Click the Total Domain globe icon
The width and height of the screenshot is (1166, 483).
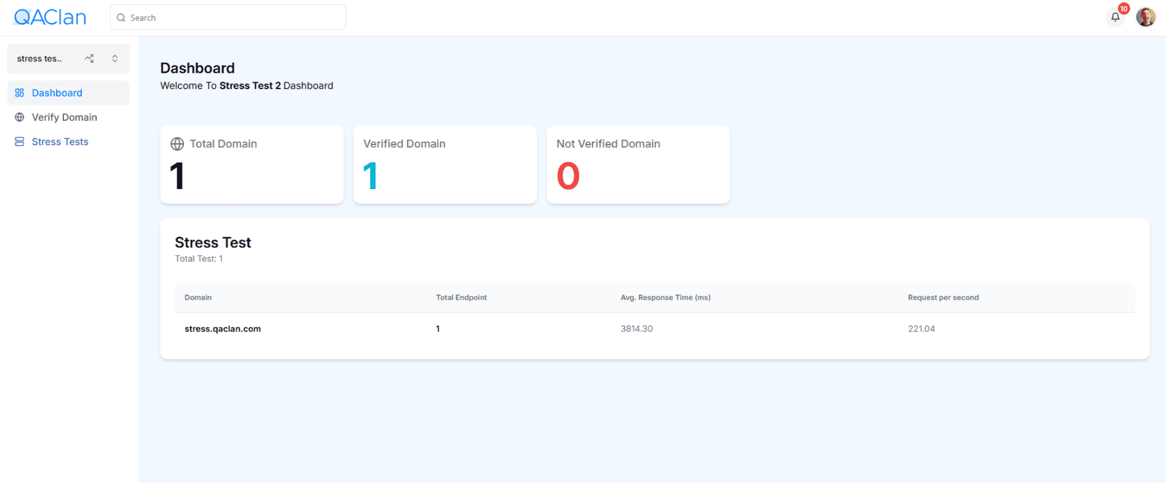(177, 144)
